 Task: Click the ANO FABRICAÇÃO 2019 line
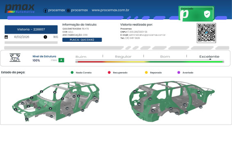[75, 35]
